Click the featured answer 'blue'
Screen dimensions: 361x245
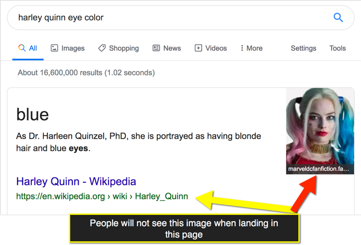pyautogui.click(x=32, y=114)
